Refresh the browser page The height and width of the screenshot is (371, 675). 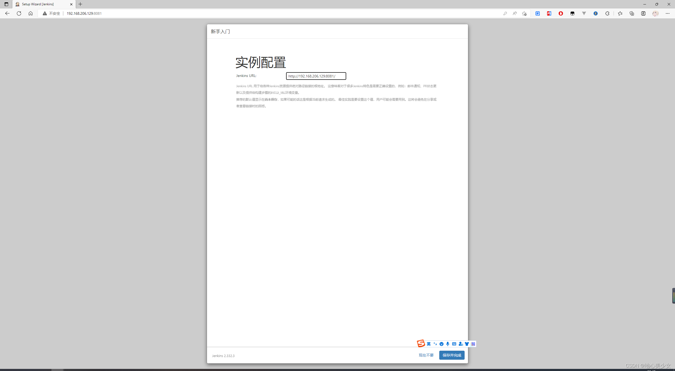pos(19,13)
